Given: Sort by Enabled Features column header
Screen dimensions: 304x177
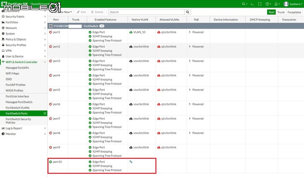Looking at the screenshot, I should click(106, 19).
